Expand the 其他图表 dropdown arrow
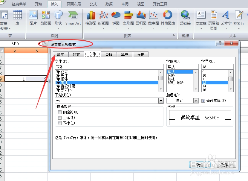 pos(168,28)
